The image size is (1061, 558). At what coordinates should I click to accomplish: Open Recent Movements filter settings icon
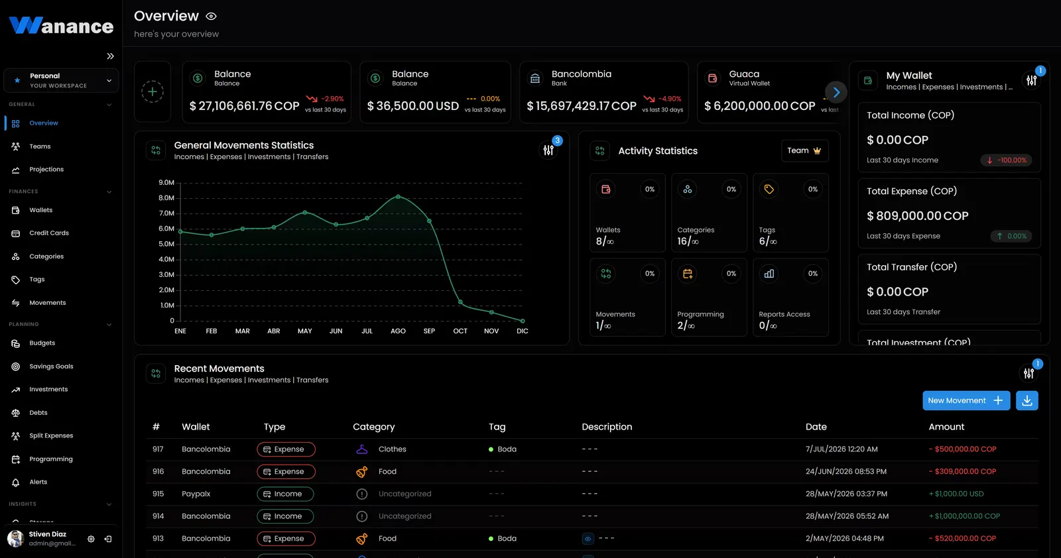1029,374
